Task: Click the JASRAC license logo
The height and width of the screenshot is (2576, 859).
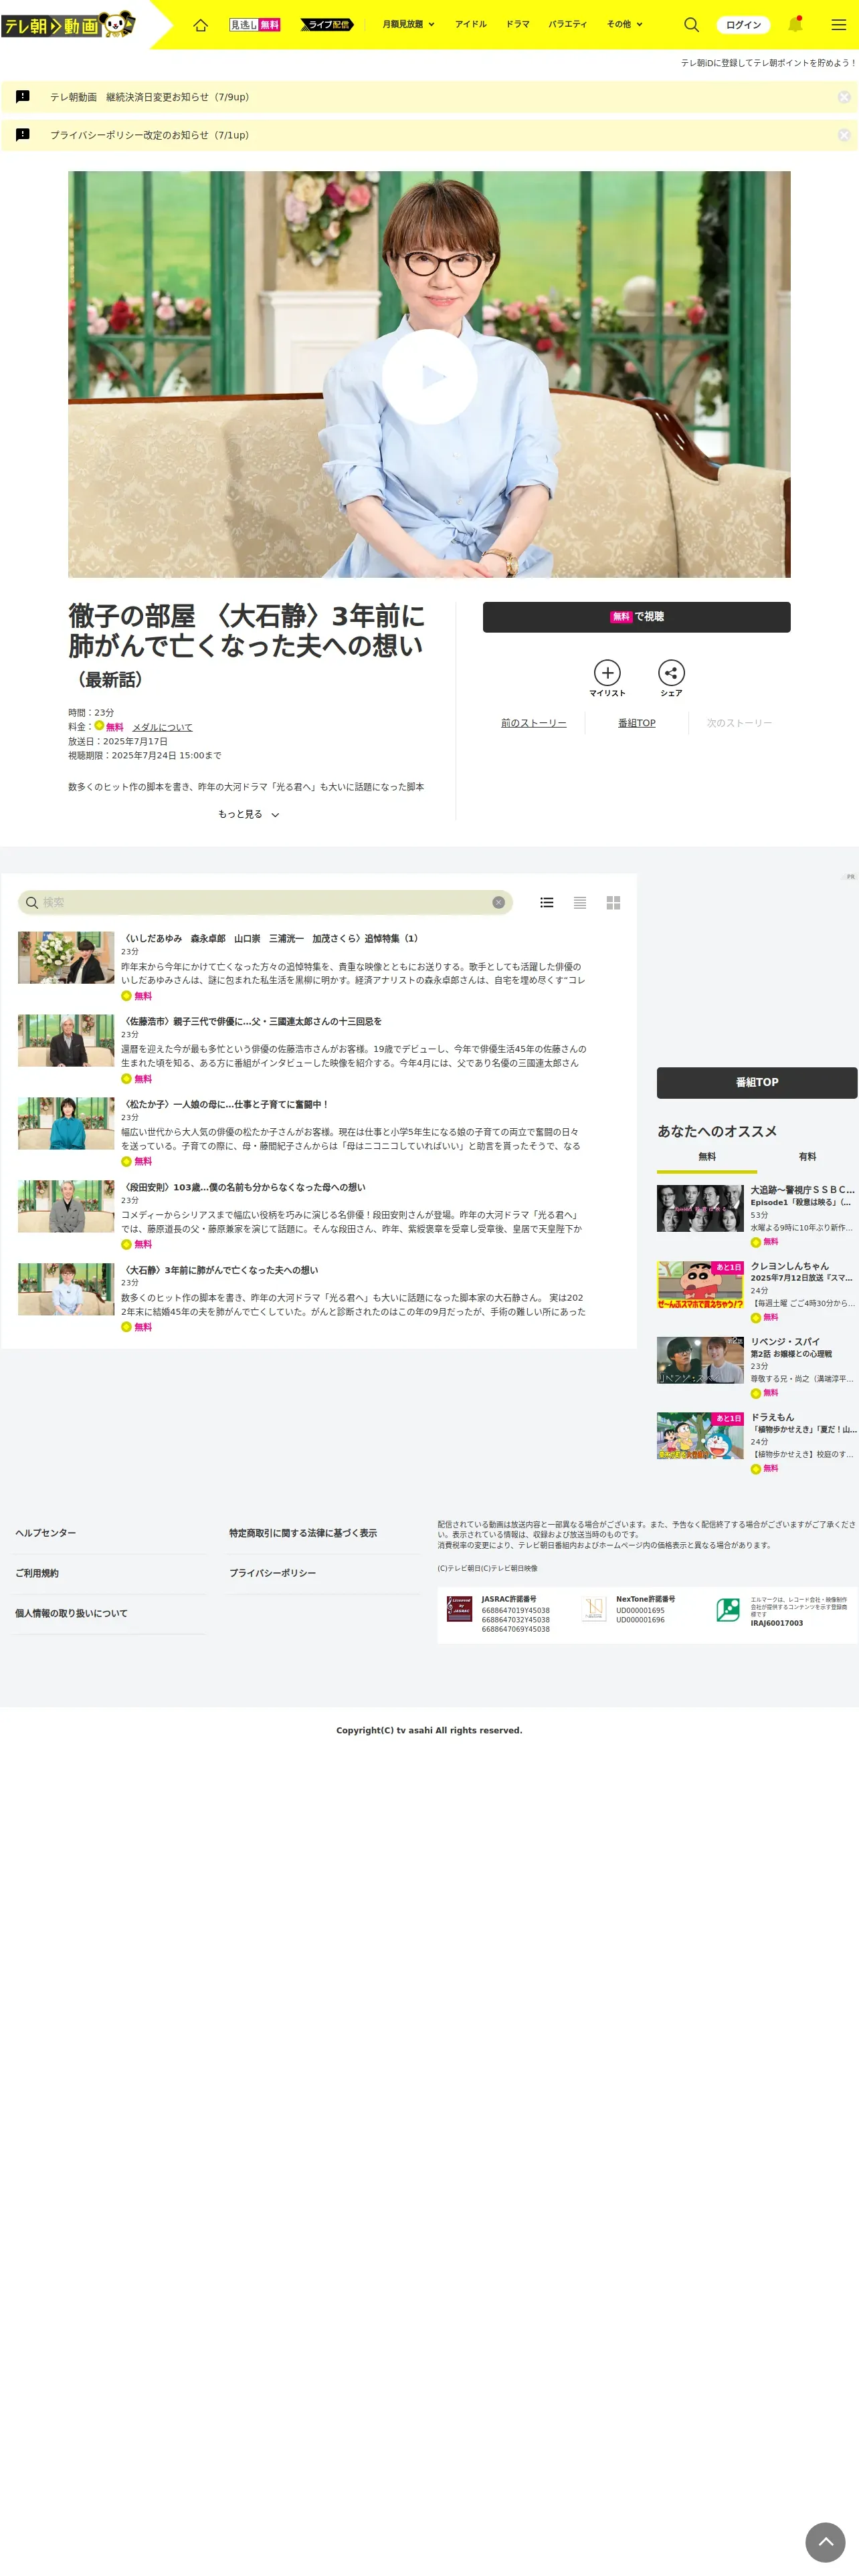Action: (x=459, y=1608)
